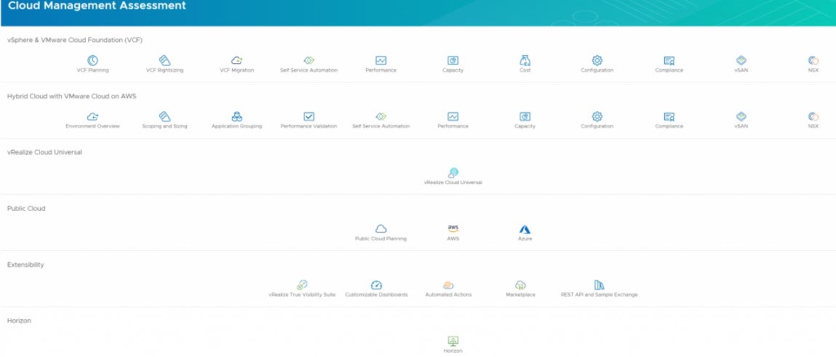836x357 pixels.
Task: Select Self Service Automation in the Hybrid Cloud row
Action: click(x=381, y=117)
